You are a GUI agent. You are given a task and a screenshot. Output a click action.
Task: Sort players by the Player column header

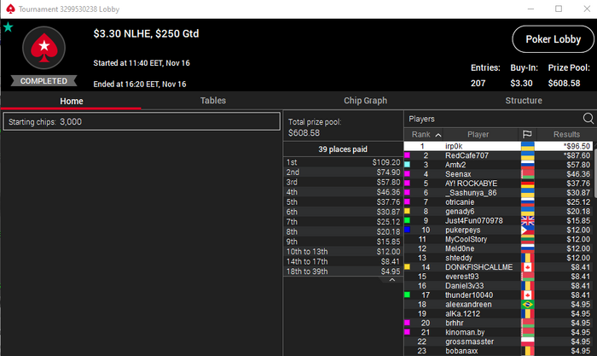(x=478, y=134)
